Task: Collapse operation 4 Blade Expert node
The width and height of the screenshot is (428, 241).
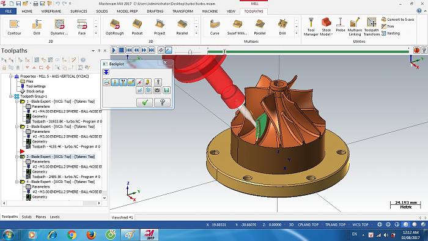Action: (17, 182)
